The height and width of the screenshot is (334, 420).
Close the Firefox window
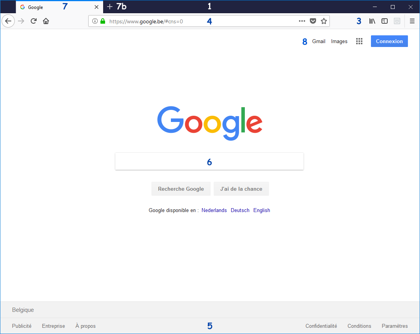[410, 7]
